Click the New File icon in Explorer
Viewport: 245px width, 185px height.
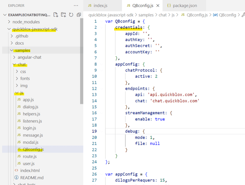point(56,15)
